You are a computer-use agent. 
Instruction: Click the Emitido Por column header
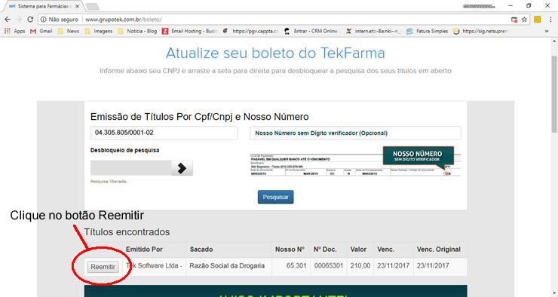(144, 250)
